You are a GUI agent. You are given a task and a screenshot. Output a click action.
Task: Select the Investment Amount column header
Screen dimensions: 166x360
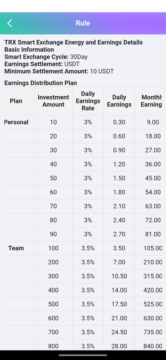pos(53,101)
